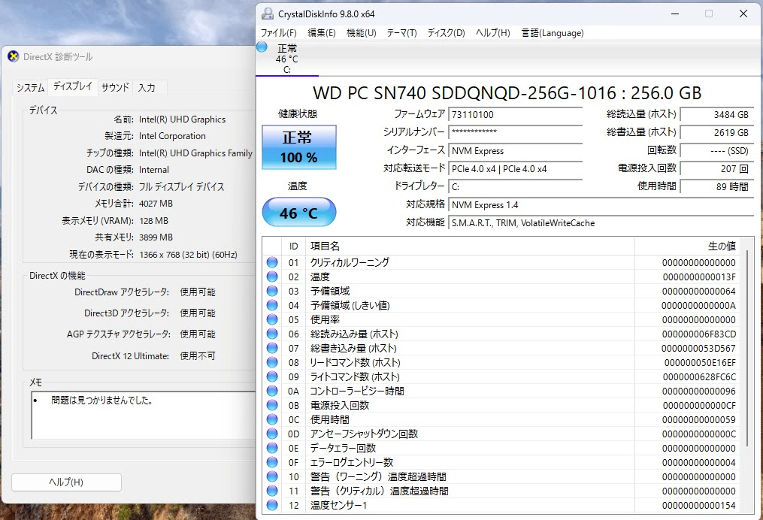Switch to the システム tab in DirectX tool
The width and height of the screenshot is (763, 520).
coord(30,88)
